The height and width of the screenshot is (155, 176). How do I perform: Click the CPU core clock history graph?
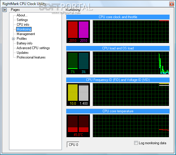(131, 32)
